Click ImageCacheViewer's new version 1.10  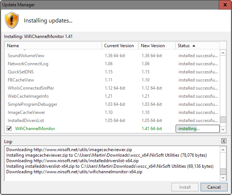coord(146,112)
